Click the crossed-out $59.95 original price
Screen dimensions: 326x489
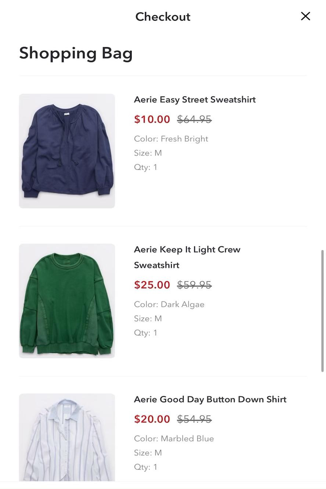point(194,284)
